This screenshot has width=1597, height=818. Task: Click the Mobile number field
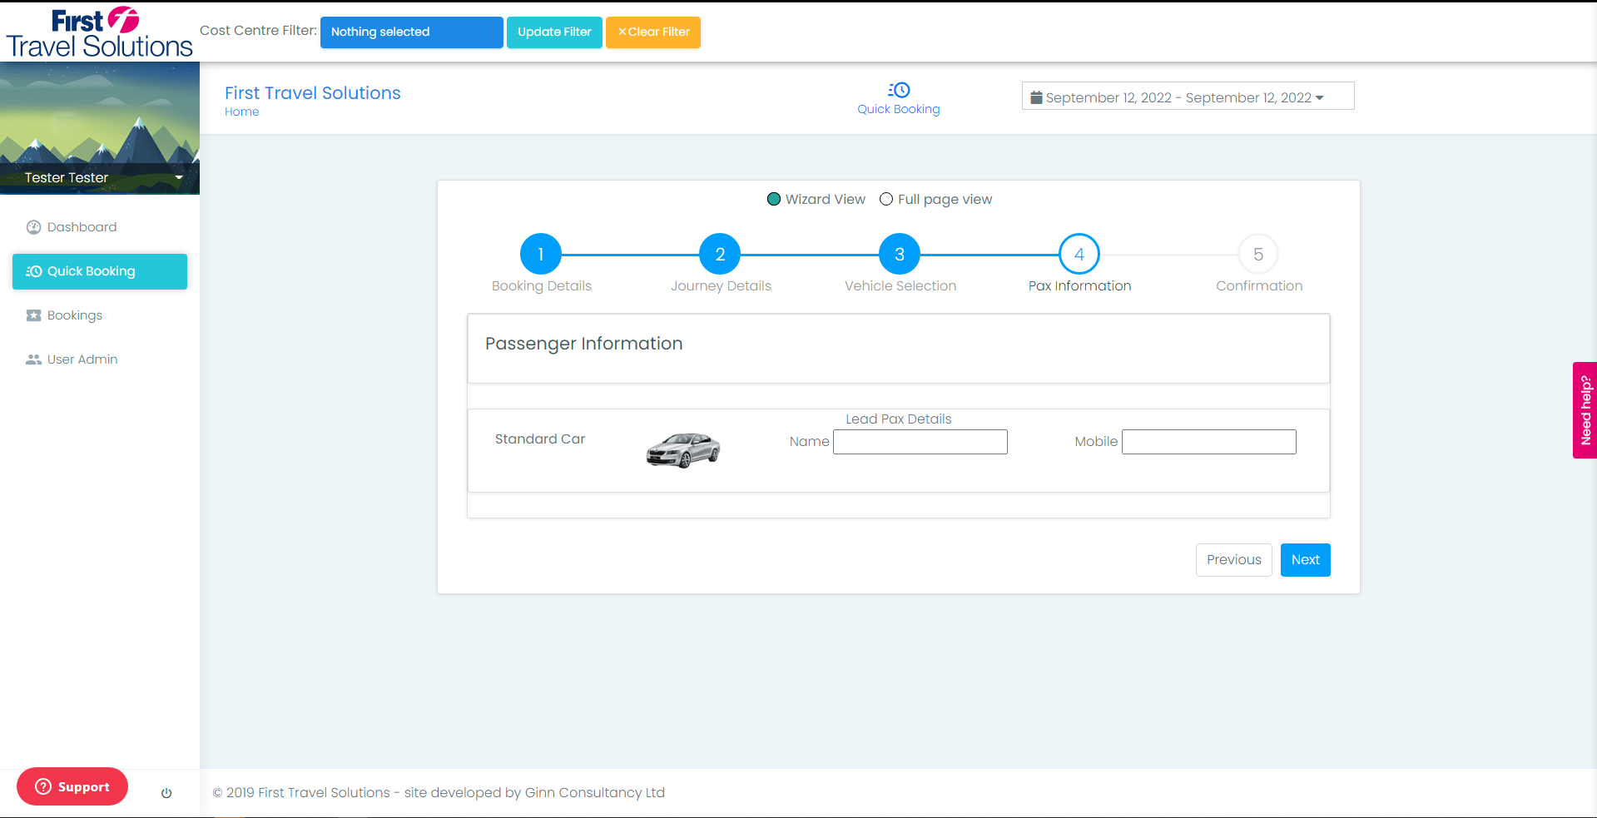(1209, 442)
